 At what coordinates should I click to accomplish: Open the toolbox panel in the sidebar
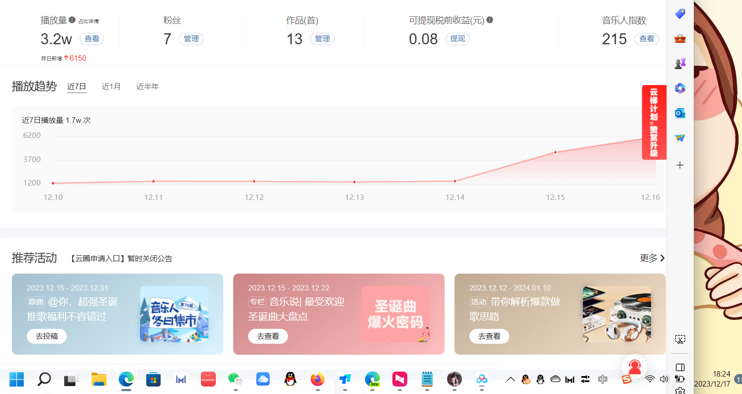tap(680, 38)
